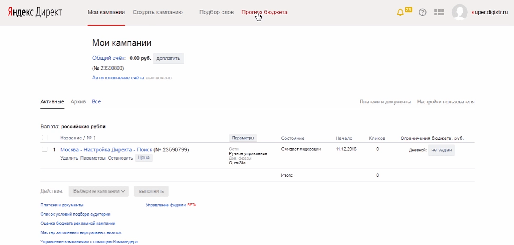Open Подбор слов in top menu

(216, 12)
